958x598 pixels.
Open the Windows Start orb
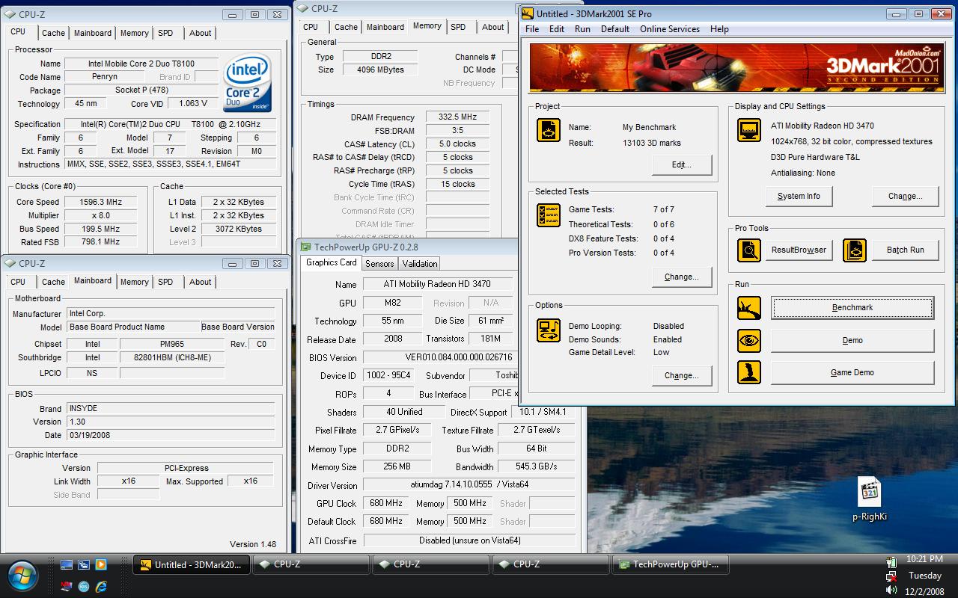pos(23,576)
